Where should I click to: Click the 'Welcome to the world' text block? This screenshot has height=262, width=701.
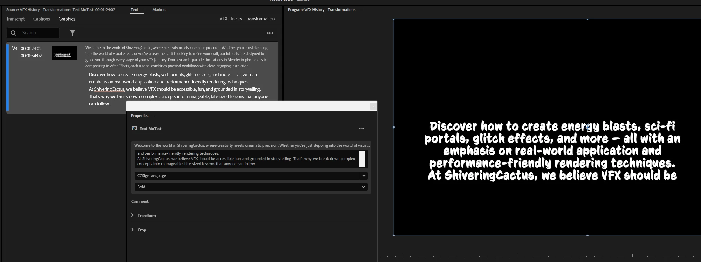(x=176, y=57)
